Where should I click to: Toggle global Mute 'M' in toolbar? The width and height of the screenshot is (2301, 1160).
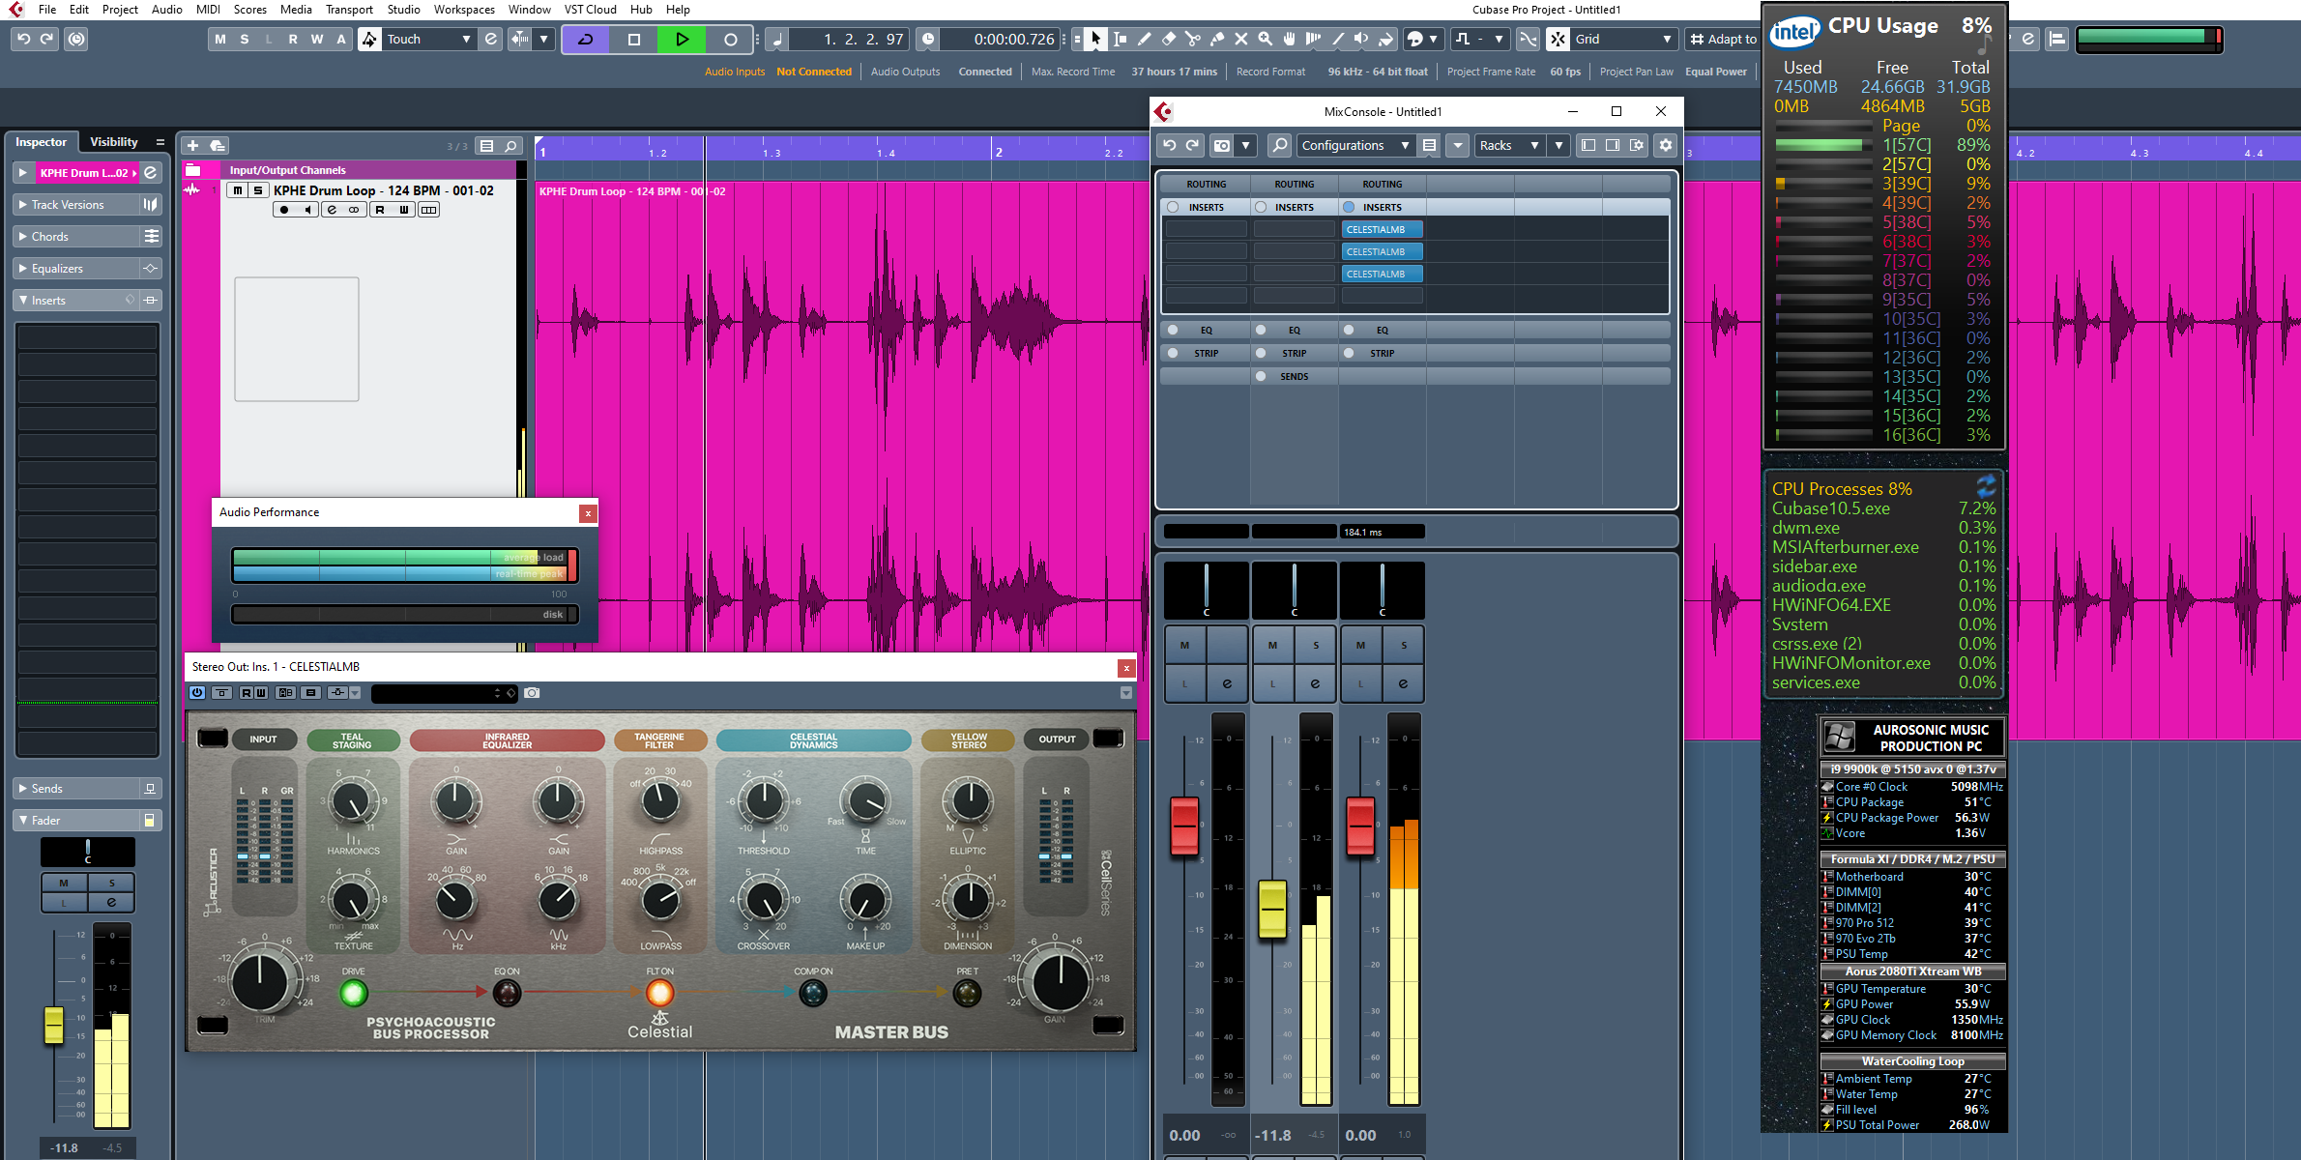pos(220,39)
